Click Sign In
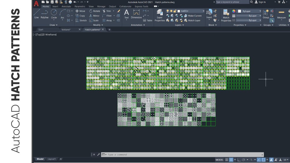290x163 pixels. click(260, 2)
